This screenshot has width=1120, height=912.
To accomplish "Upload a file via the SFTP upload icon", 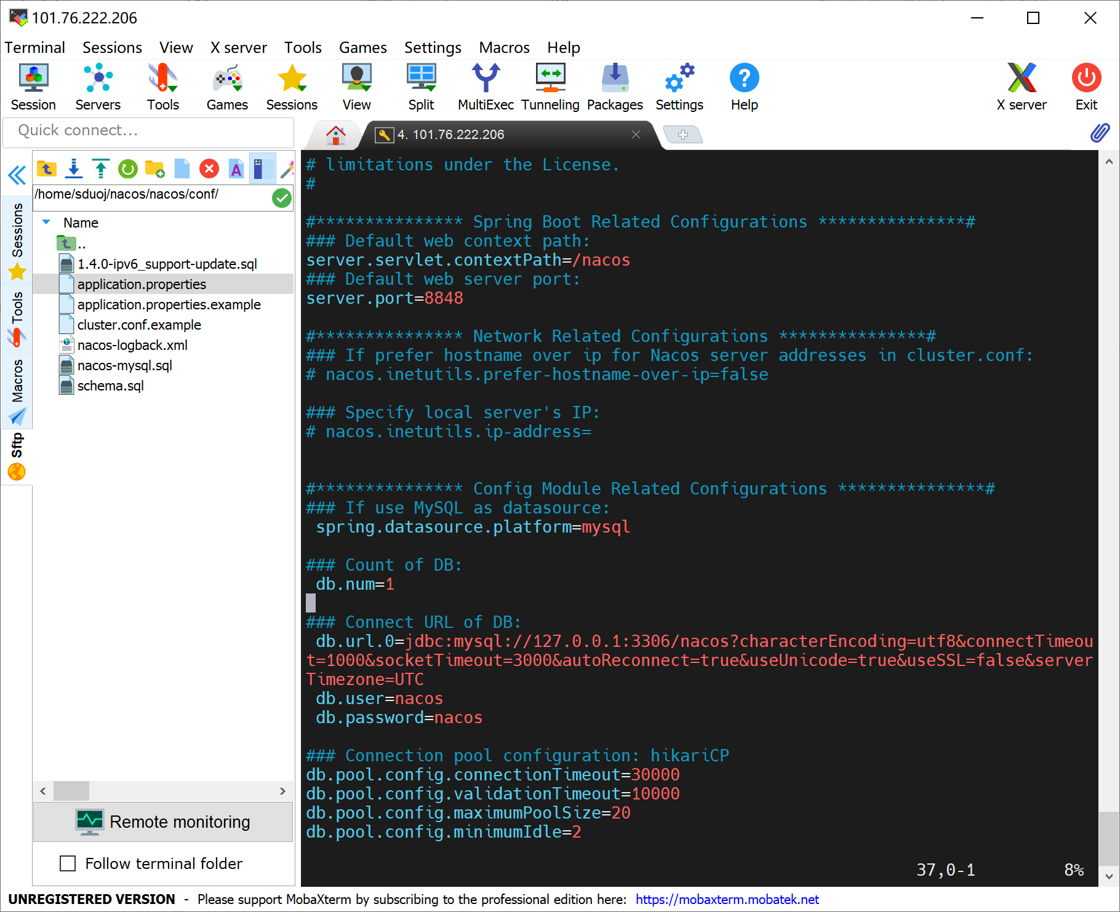I will click(100, 168).
